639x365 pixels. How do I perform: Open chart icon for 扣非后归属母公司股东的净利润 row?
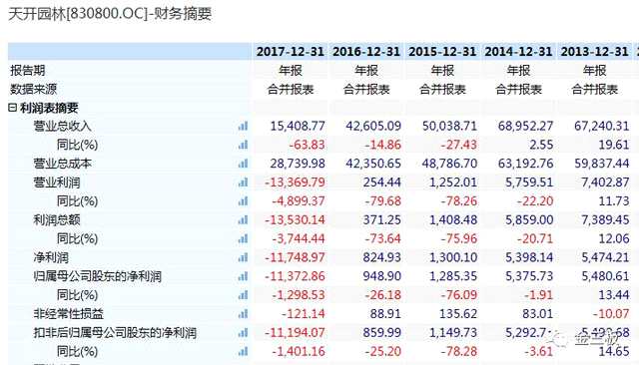point(243,333)
